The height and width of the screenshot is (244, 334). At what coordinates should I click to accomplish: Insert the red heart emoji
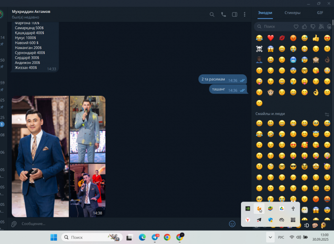271,38
